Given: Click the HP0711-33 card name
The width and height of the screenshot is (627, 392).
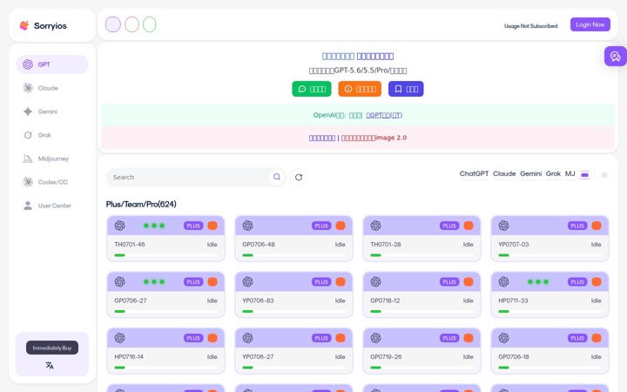Looking at the screenshot, I should coord(513,301).
